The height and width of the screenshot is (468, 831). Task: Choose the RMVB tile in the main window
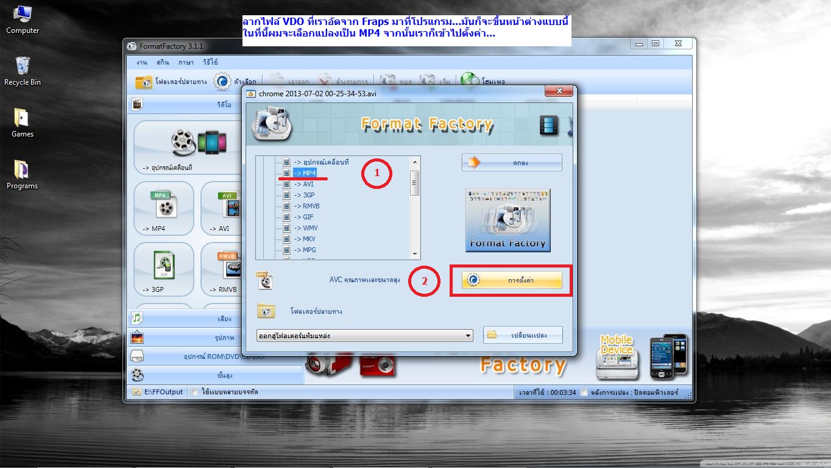pyautogui.click(x=222, y=269)
